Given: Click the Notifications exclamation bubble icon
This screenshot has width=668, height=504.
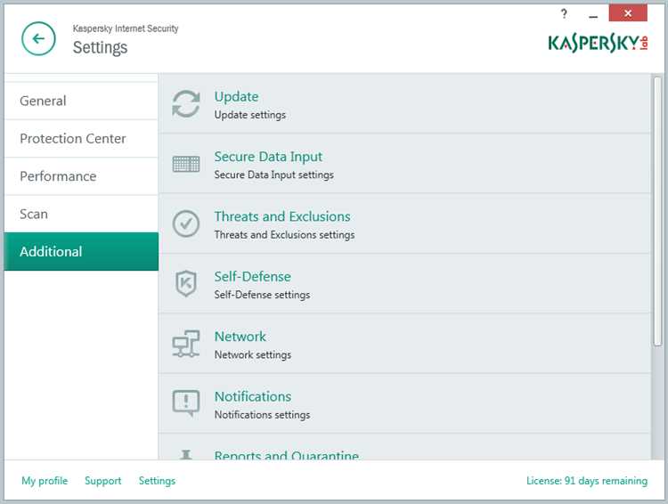Looking at the screenshot, I should click(186, 402).
